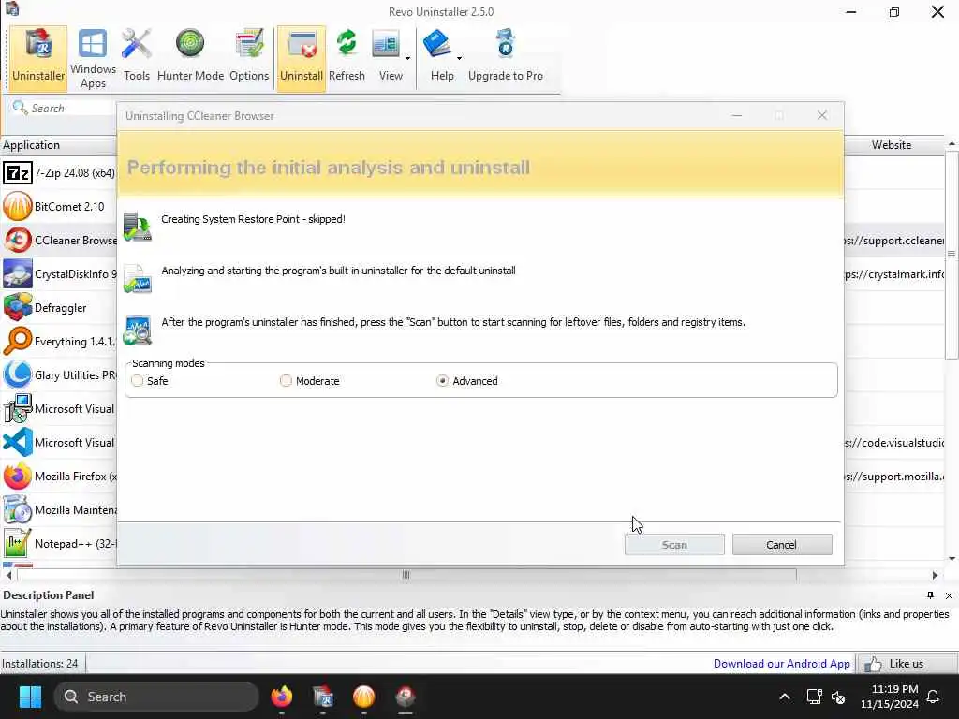Click the Website column header
The height and width of the screenshot is (719, 959).
coord(892,145)
